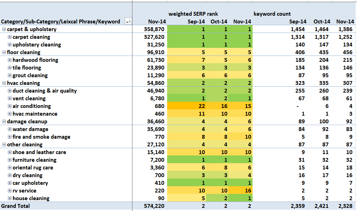Expand the house cleaning row

click(10, 198)
